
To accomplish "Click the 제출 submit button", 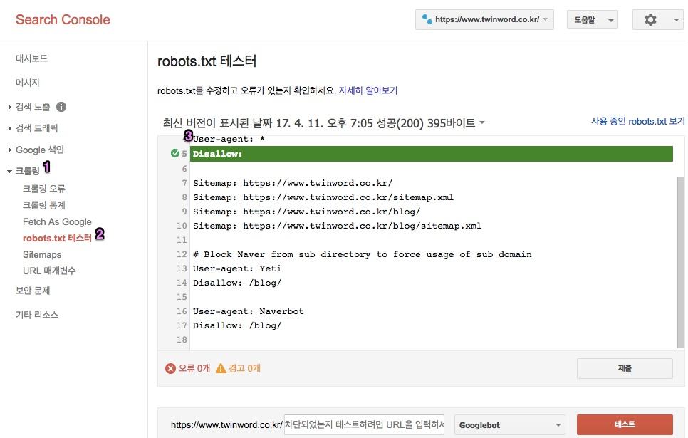I will coord(625,368).
